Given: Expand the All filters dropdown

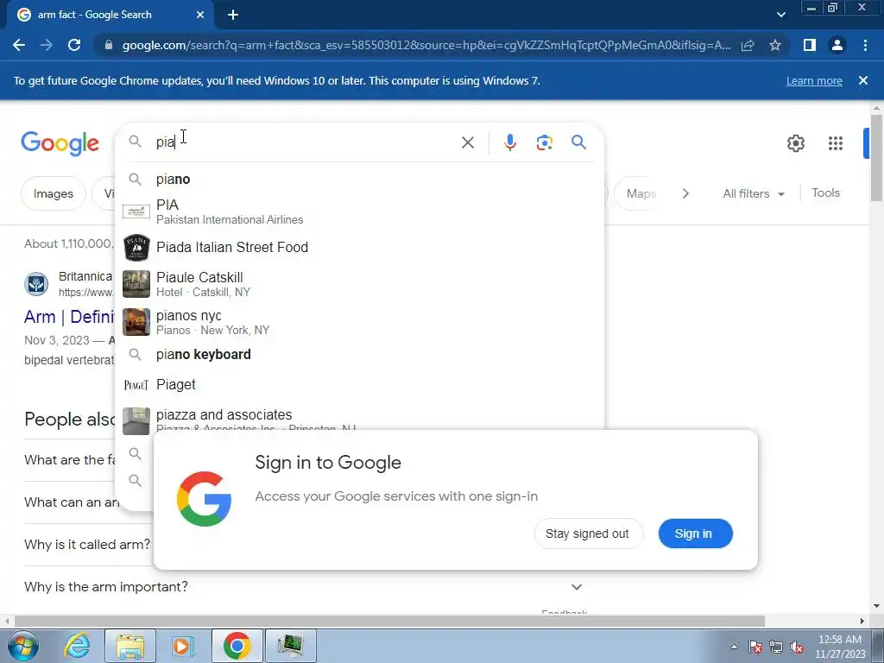Looking at the screenshot, I should tap(754, 193).
